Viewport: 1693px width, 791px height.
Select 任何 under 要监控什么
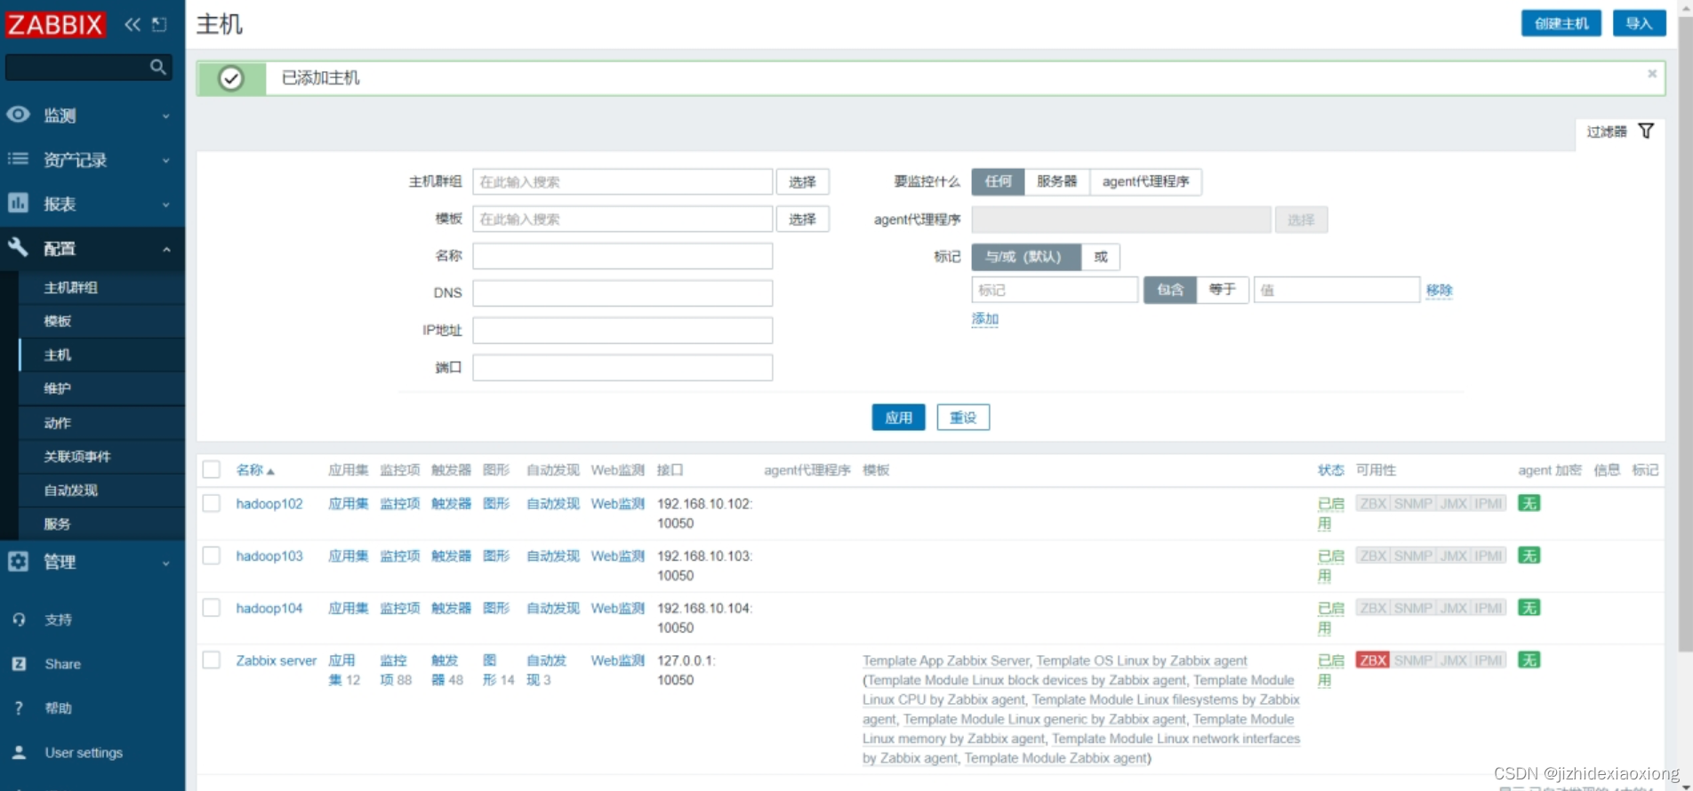coord(998,181)
